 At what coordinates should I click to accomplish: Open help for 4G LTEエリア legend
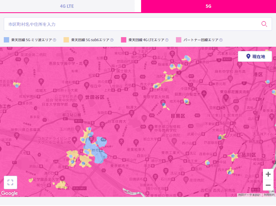(167, 40)
